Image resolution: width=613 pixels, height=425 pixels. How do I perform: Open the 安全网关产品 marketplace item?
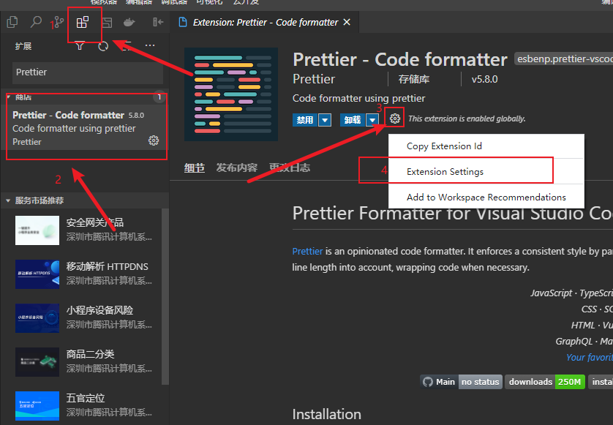tap(81, 230)
